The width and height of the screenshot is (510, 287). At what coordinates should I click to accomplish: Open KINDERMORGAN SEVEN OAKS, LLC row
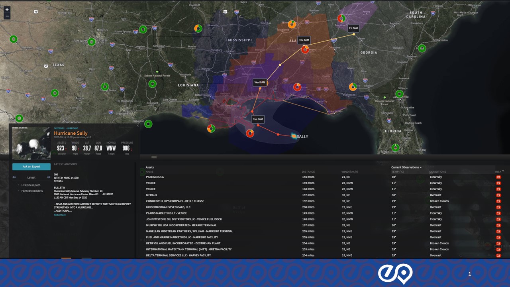(x=323, y=207)
